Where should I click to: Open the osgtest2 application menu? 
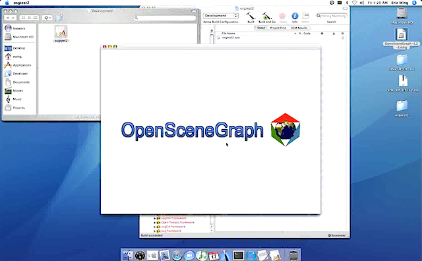(x=21, y=3)
